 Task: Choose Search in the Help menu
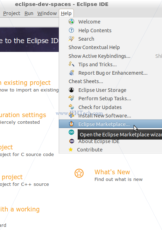[86, 39]
